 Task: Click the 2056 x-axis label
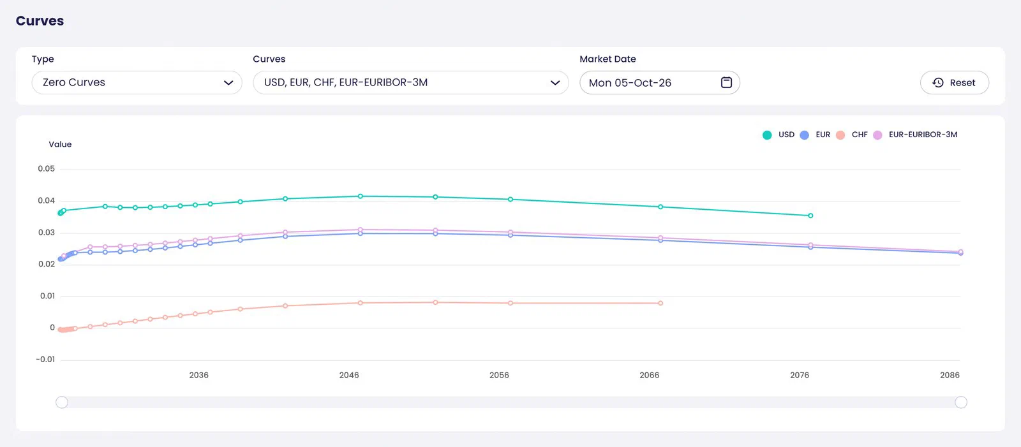499,375
